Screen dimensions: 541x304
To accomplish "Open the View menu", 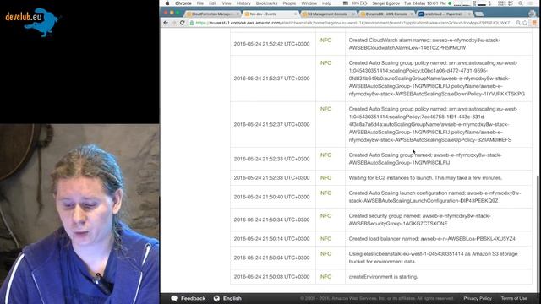I will (227, 3).
